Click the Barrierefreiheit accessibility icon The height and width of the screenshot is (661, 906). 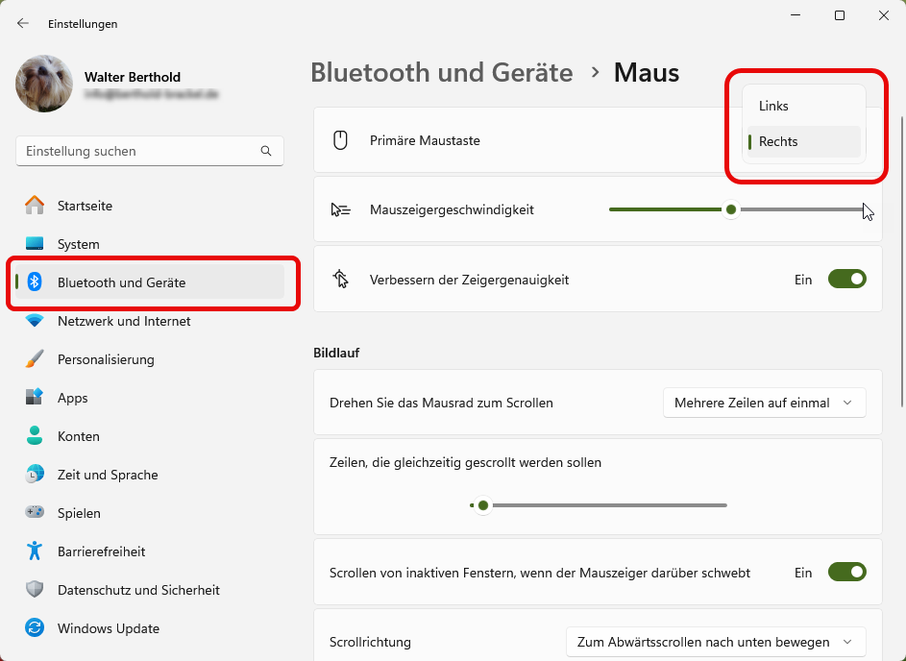[35, 551]
